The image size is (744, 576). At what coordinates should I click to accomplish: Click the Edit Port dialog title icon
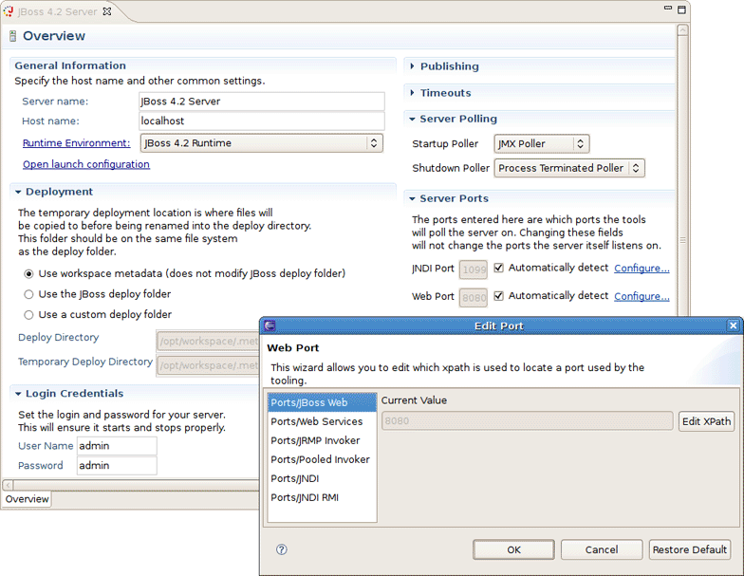(270, 325)
